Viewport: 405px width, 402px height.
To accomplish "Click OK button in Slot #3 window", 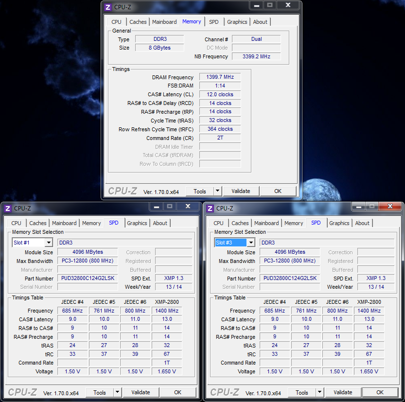I will [x=380, y=392].
